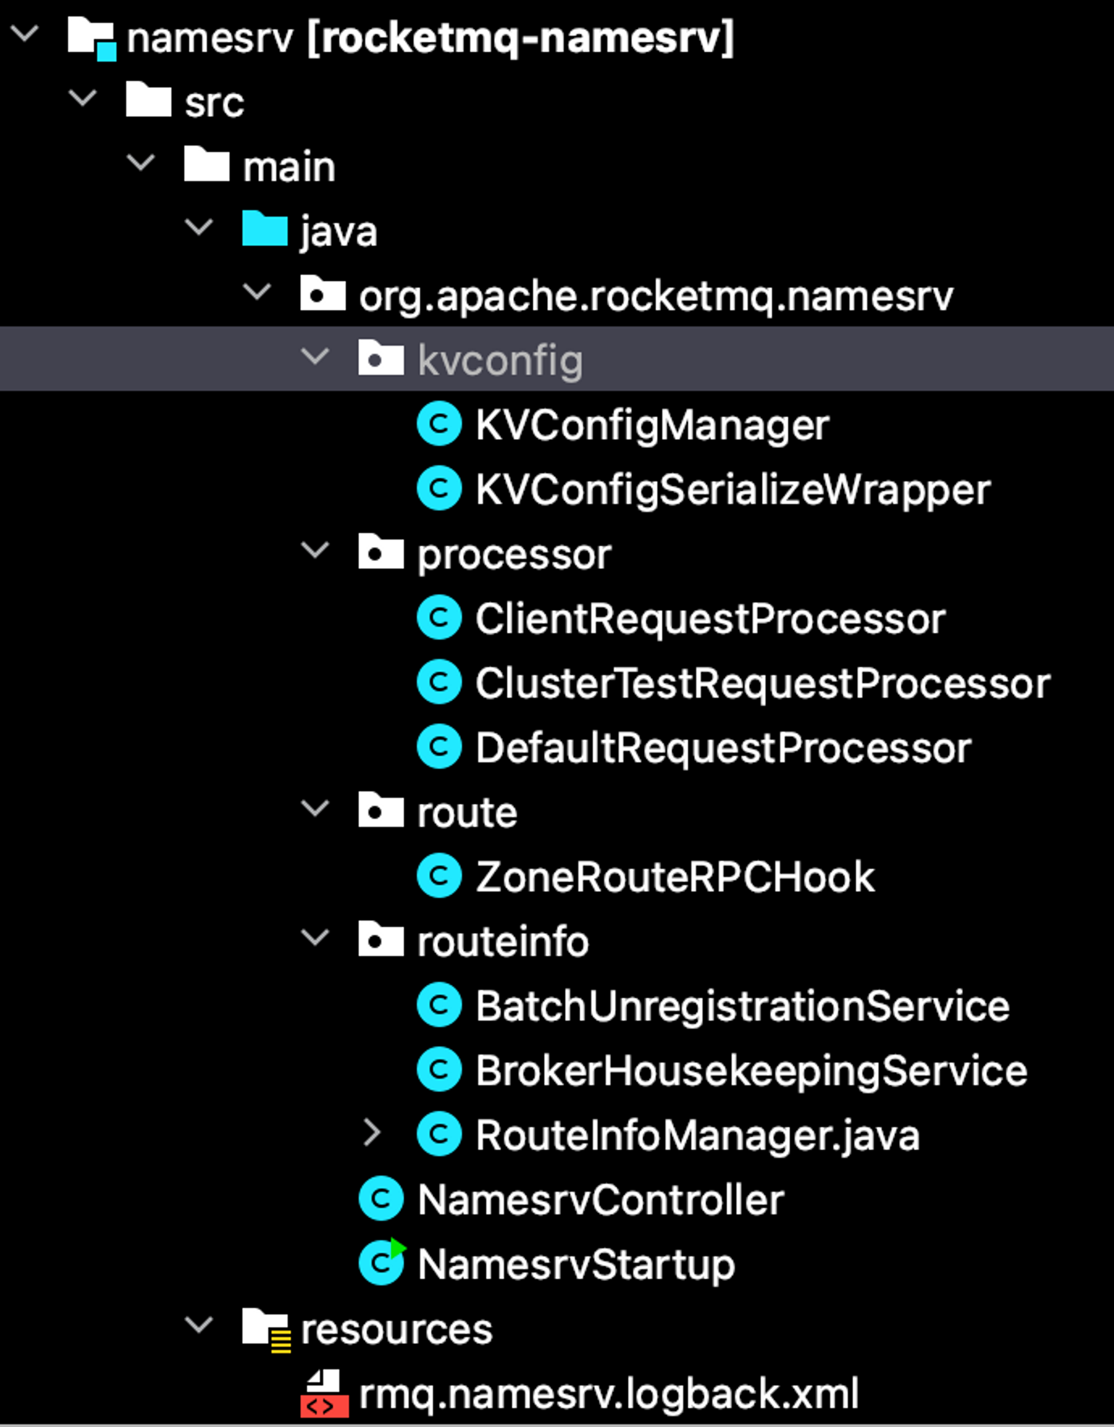Select the processor package label
The width and height of the screenshot is (1114, 1427).
pyautogui.click(x=514, y=555)
